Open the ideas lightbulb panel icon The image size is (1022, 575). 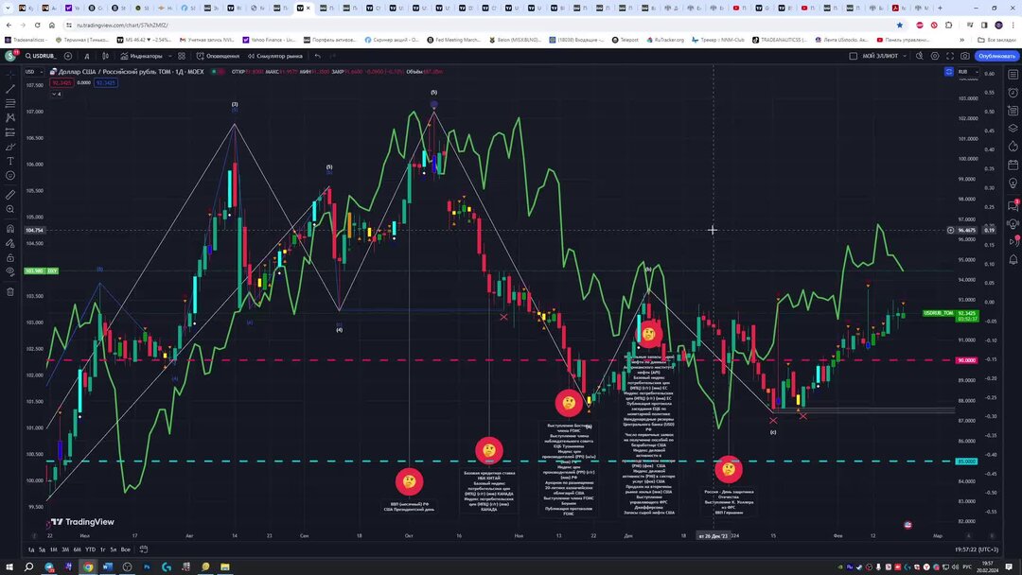tap(1013, 183)
